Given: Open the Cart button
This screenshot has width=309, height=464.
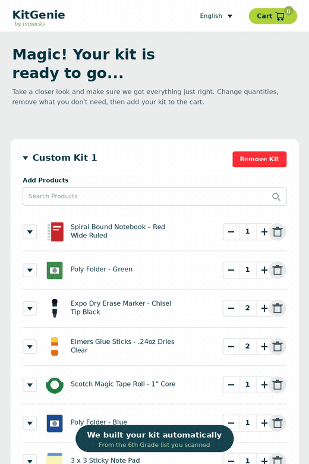Looking at the screenshot, I should 273,16.
